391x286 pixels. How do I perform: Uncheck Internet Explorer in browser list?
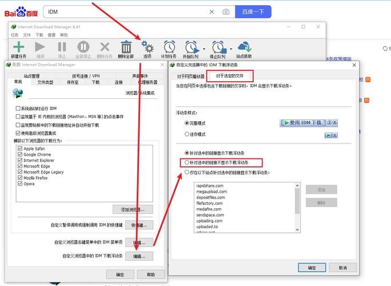[x=20, y=160]
